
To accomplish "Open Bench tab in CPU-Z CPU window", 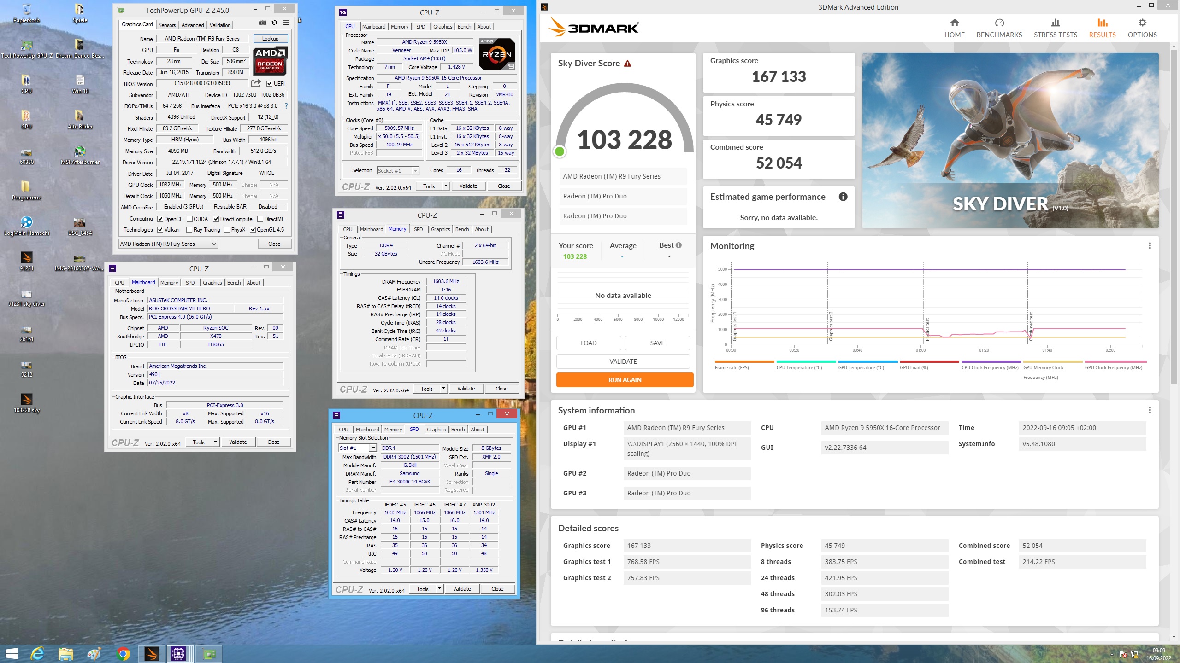I will tap(464, 27).
